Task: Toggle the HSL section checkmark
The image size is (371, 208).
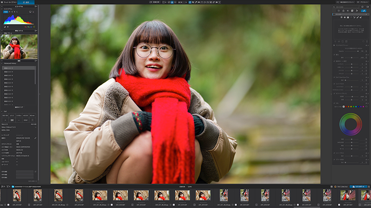Action: (x=334, y=103)
